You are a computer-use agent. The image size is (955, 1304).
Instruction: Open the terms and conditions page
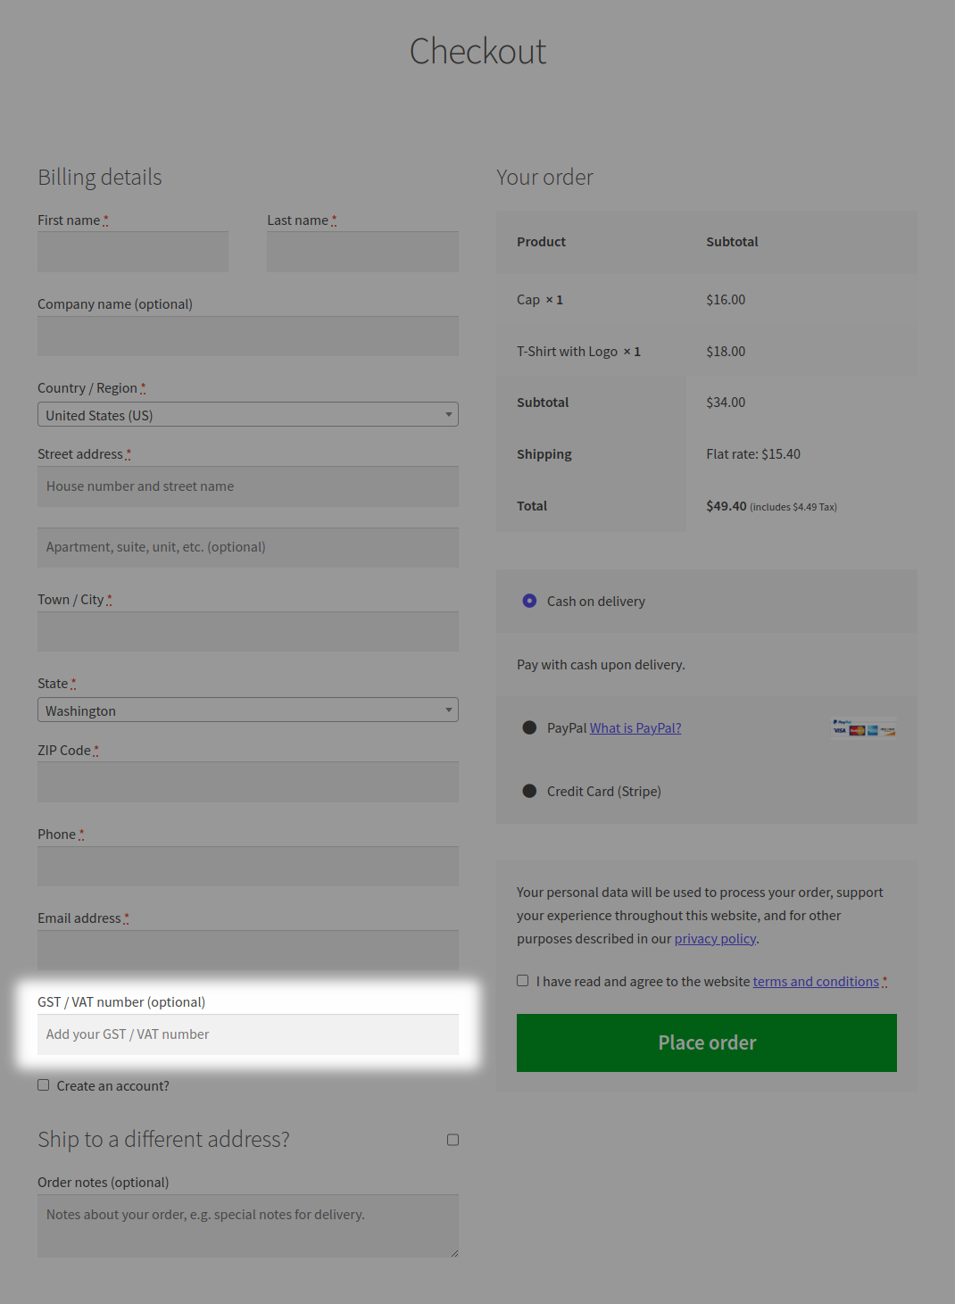(815, 981)
